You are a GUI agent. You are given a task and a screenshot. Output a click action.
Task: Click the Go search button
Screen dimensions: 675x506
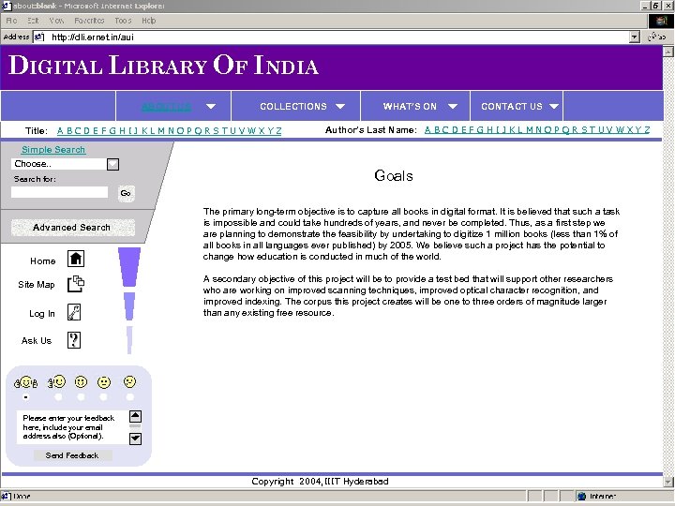coord(126,193)
